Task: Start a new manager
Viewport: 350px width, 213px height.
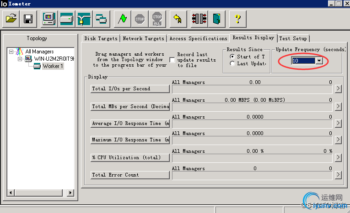Action: pos(49,19)
